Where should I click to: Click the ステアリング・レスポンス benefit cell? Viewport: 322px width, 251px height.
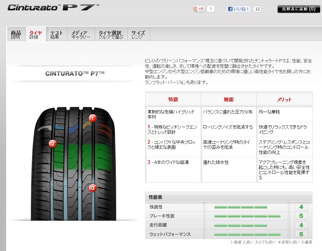point(284,147)
